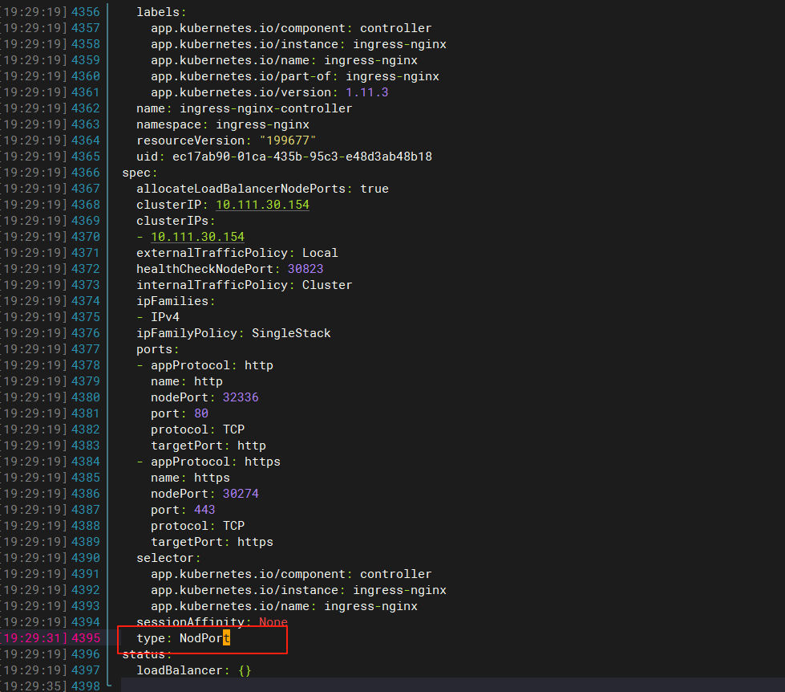Click line number 4356
The width and height of the screenshot is (785, 692).
[x=86, y=11]
